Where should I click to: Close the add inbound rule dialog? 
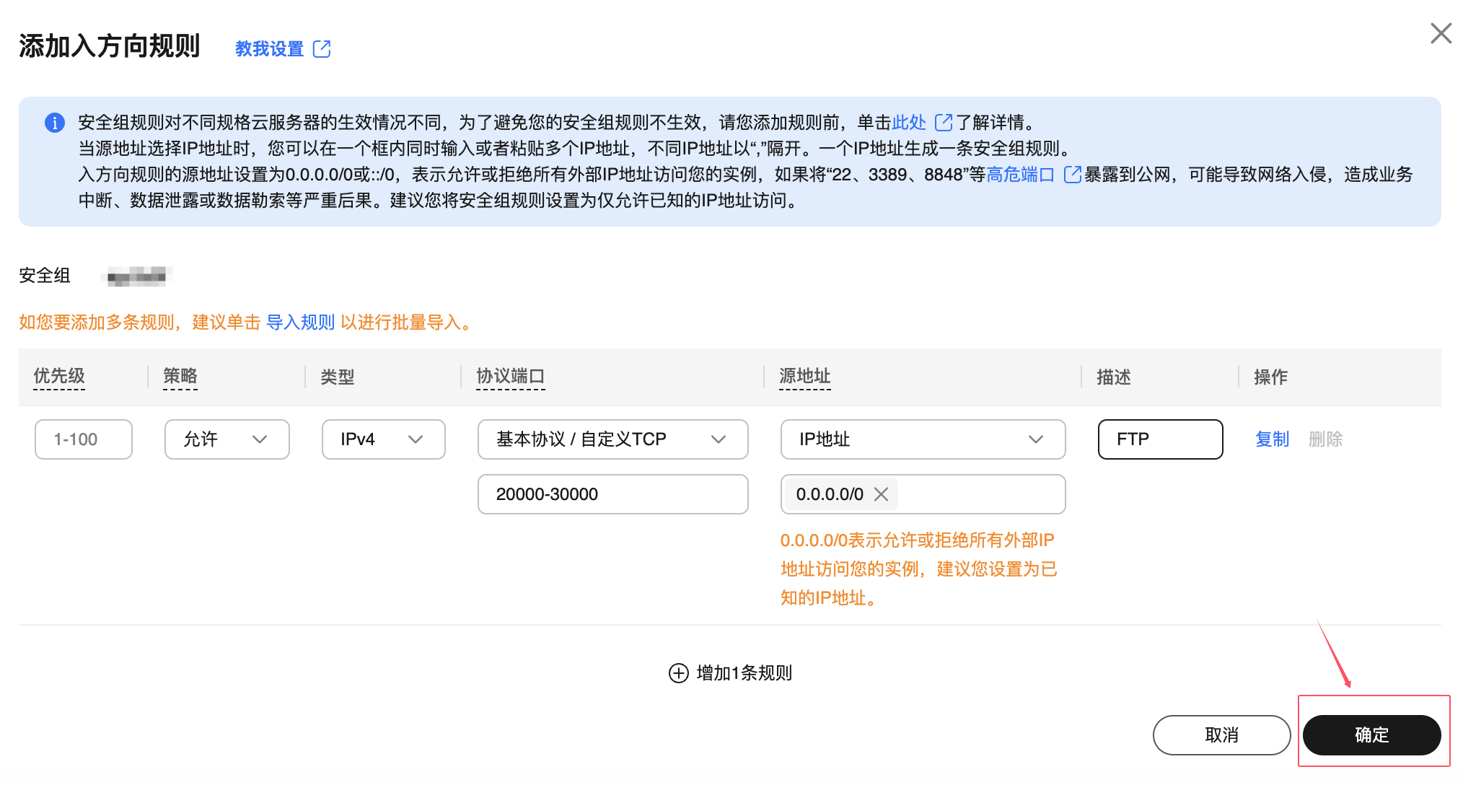1441,33
